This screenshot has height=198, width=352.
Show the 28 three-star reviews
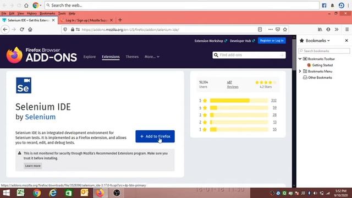click(274, 115)
